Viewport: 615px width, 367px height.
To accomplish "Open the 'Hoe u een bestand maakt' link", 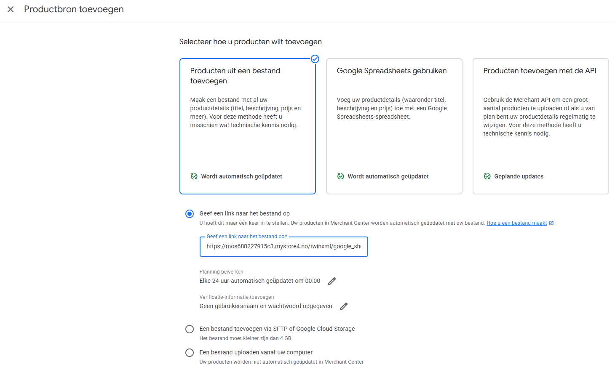I will [516, 223].
